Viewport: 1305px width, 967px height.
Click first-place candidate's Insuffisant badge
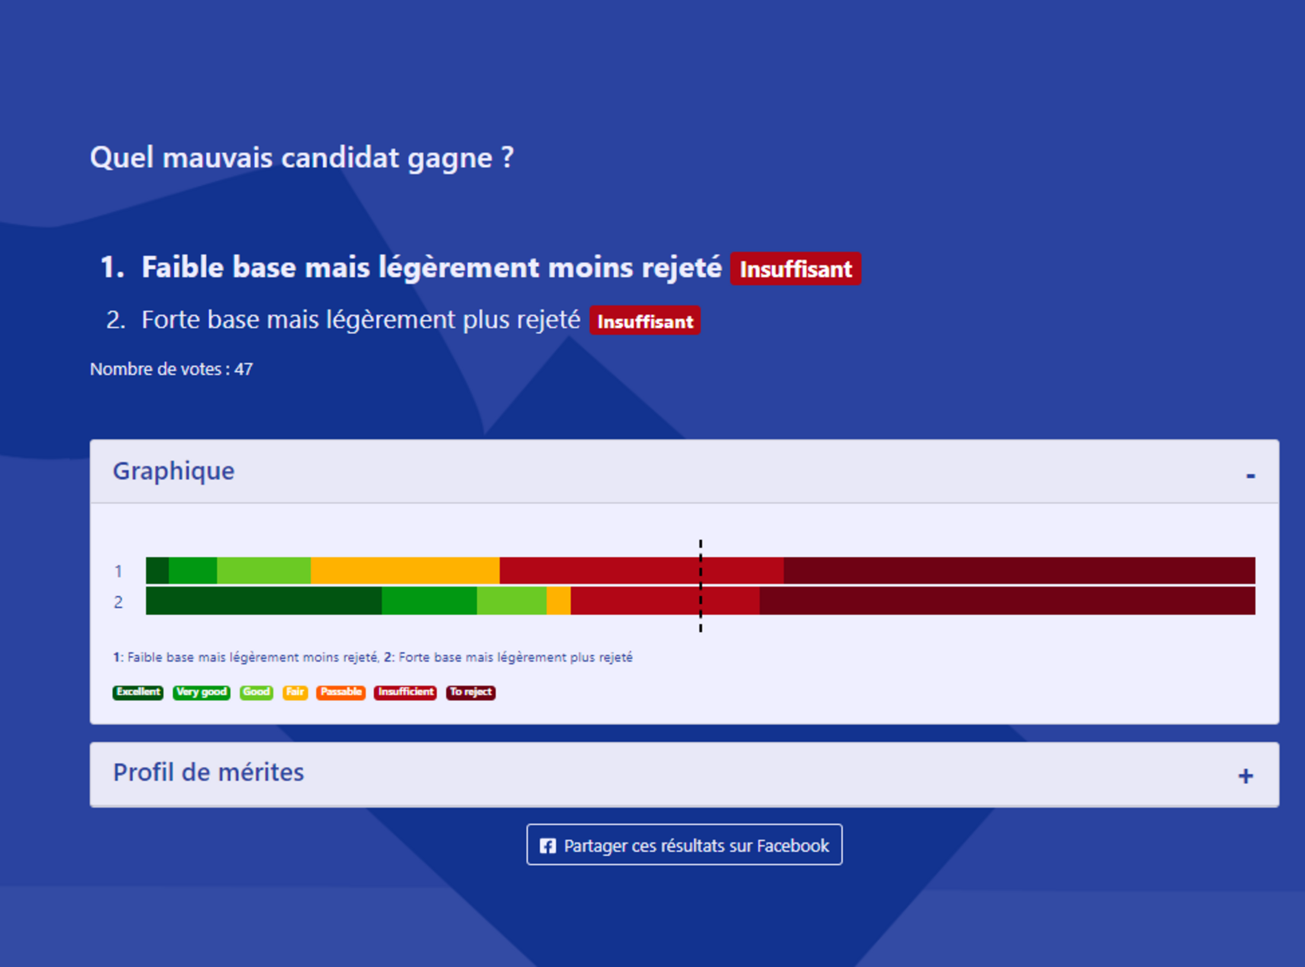pyautogui.click(x=795, y=269)
